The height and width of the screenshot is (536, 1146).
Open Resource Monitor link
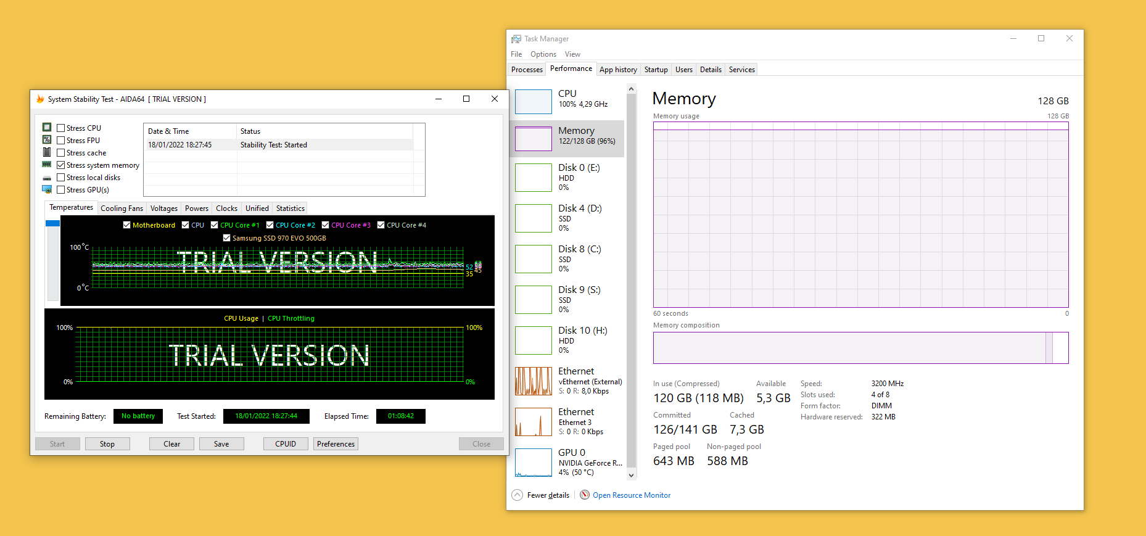[x=631, y=495]
